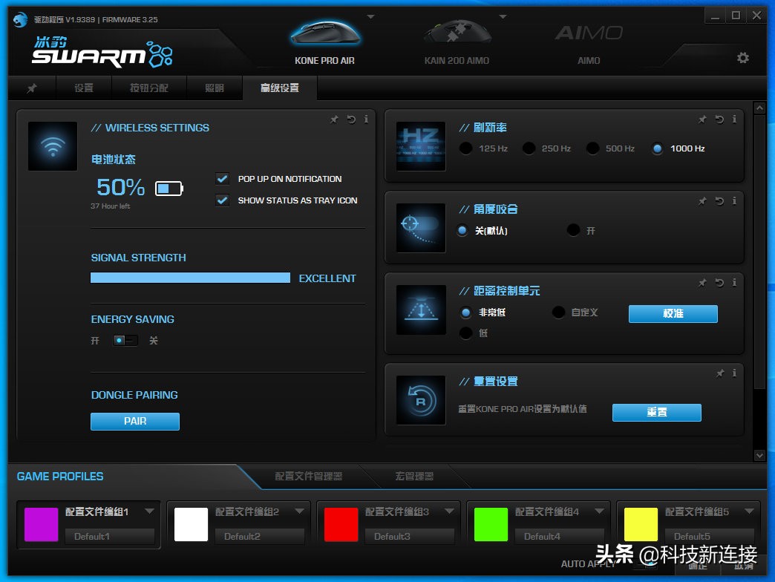Open dropdown for 配置文件编组2

click(x=299, y=511)
